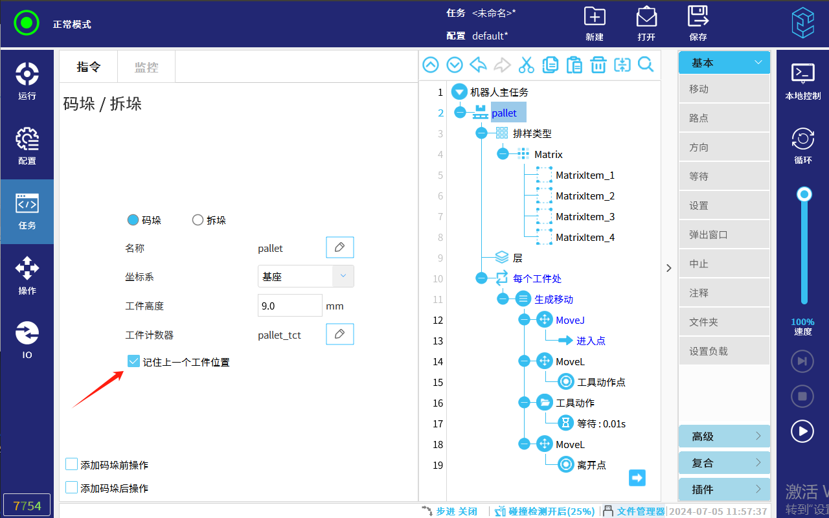Open the 配置 sidebar page
The image size is (829, 518).
click(x=27, y=146)
